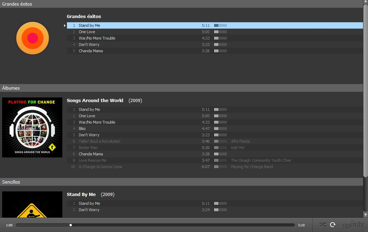Select Don't Worry in Grandes éxitos
The image size is (368, 232).
pos(215,44)
